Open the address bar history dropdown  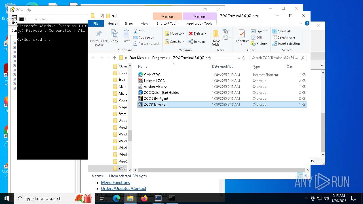(239, 58)
